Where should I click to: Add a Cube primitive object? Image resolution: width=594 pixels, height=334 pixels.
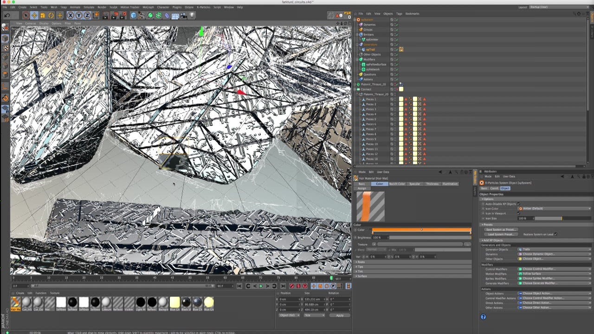coord(134,15)
